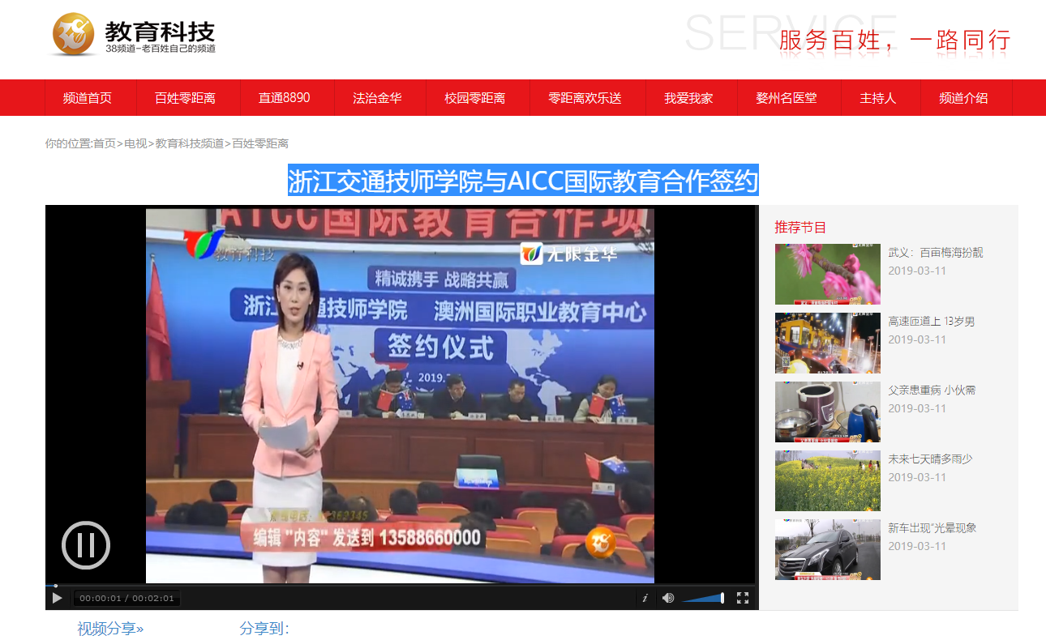Open 零距离欢乐送 navigation item
This screenshot has width=1046, height=640.
point(585,98)
